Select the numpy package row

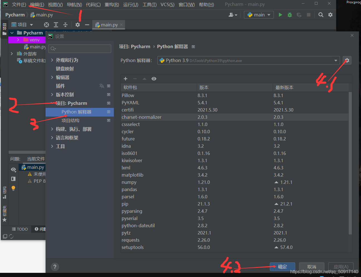click(235, 182)
